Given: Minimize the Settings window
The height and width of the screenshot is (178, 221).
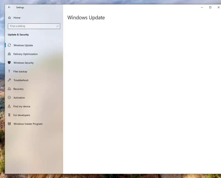Looking at the screenshot, I should (202, 7).
